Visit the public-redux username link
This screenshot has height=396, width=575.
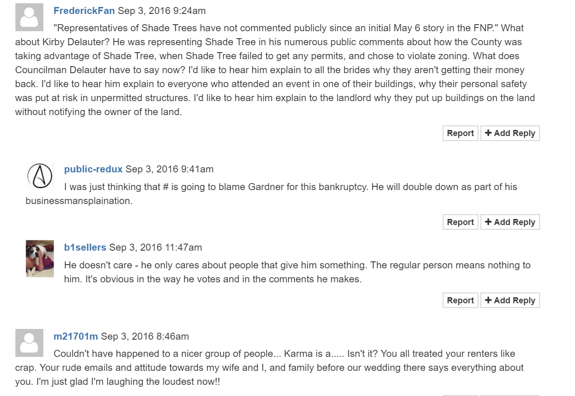[x=93, y=169]
